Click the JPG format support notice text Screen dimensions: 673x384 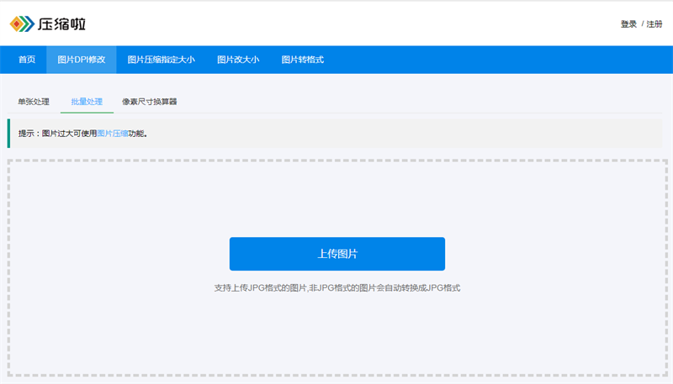pyautogui.click(x=337, y=288)
